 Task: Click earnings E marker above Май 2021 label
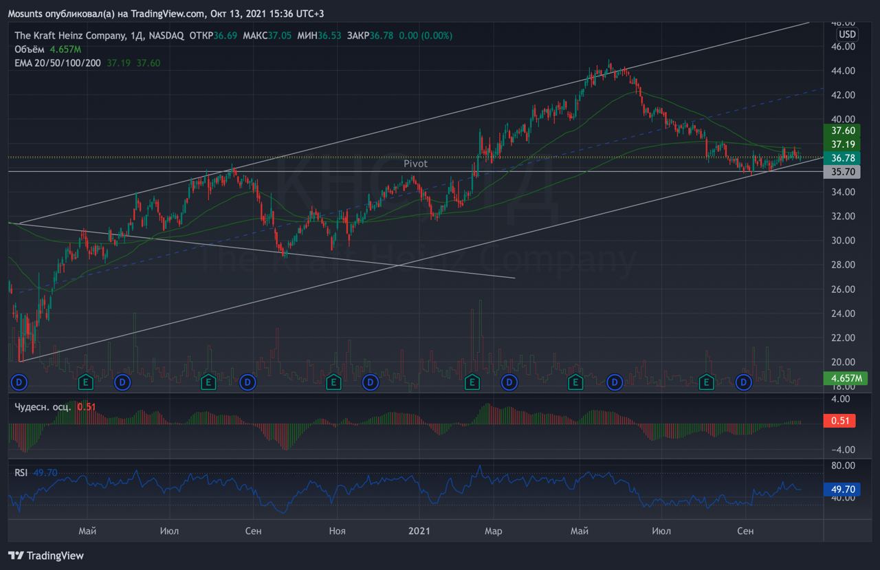pyautogui.click(x=575, y=382)
